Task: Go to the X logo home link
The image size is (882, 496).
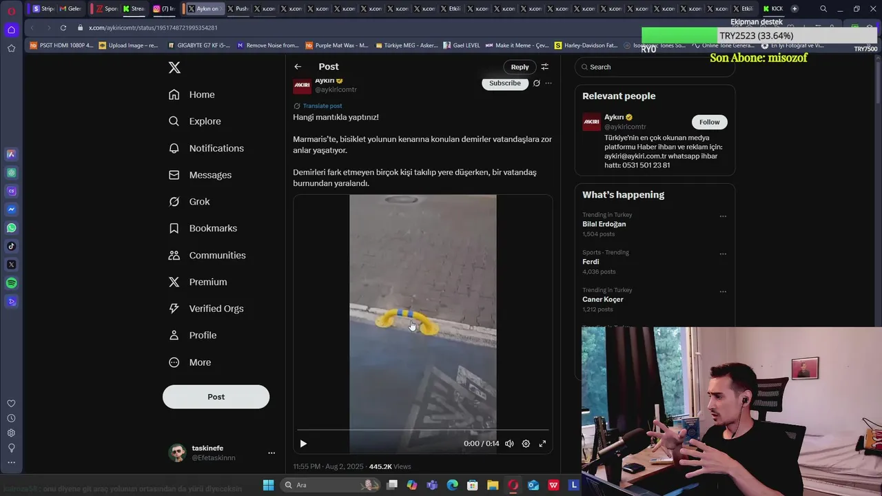Action: pos(174,68)
